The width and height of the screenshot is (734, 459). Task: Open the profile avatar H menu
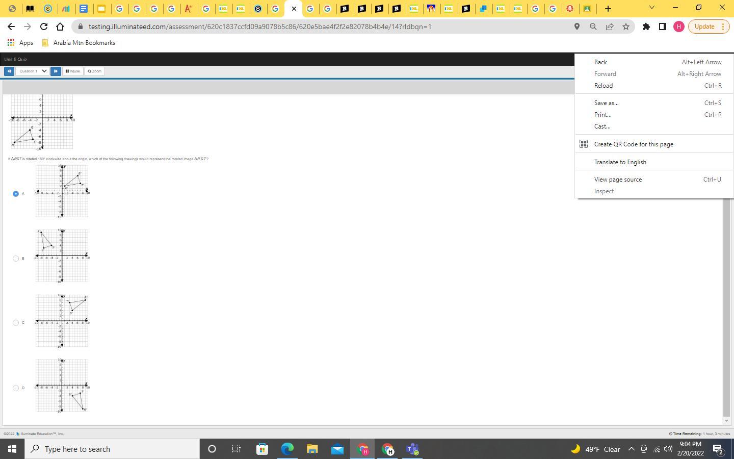pos(679,27)
